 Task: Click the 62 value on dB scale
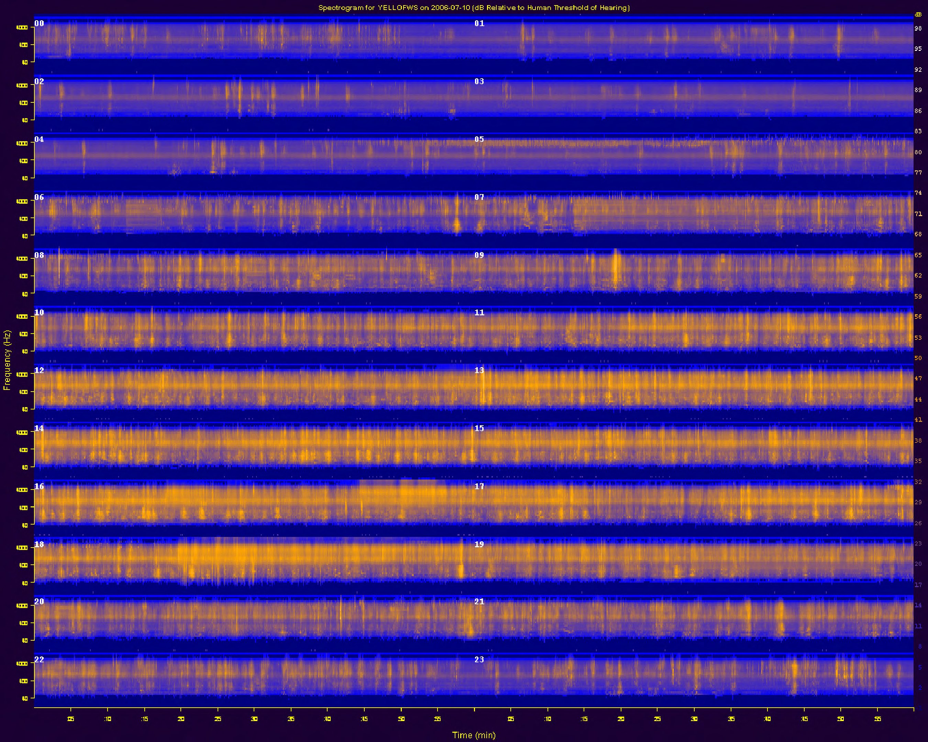coord(918,276)
